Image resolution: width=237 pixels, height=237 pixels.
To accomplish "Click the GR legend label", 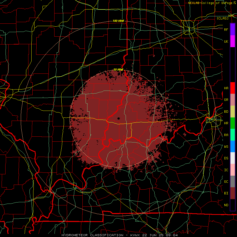I will tap(226, 100).
